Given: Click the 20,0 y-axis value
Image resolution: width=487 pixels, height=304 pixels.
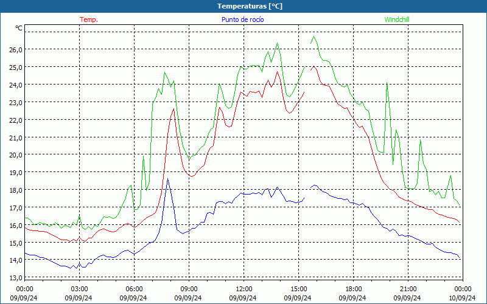Looking at the screenshot, I should coord(15,155).
